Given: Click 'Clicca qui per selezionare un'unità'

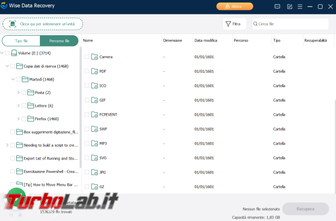Looking at the screenshot, I should tap(43, 24).
